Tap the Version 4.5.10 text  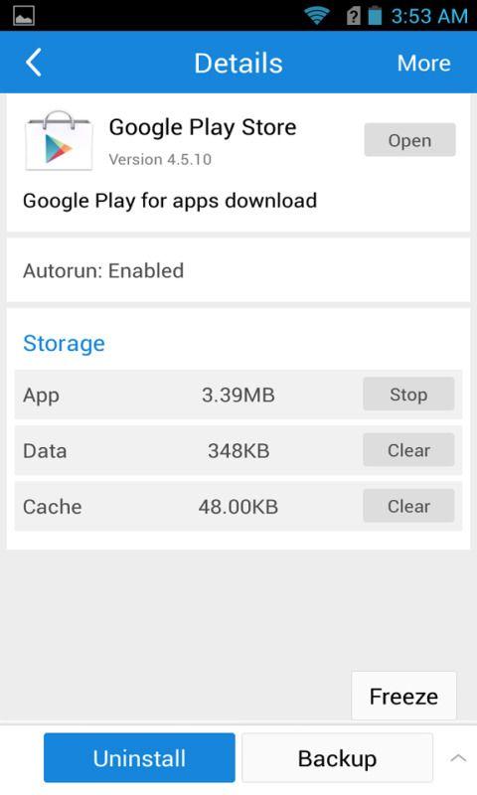click(160, 159)
